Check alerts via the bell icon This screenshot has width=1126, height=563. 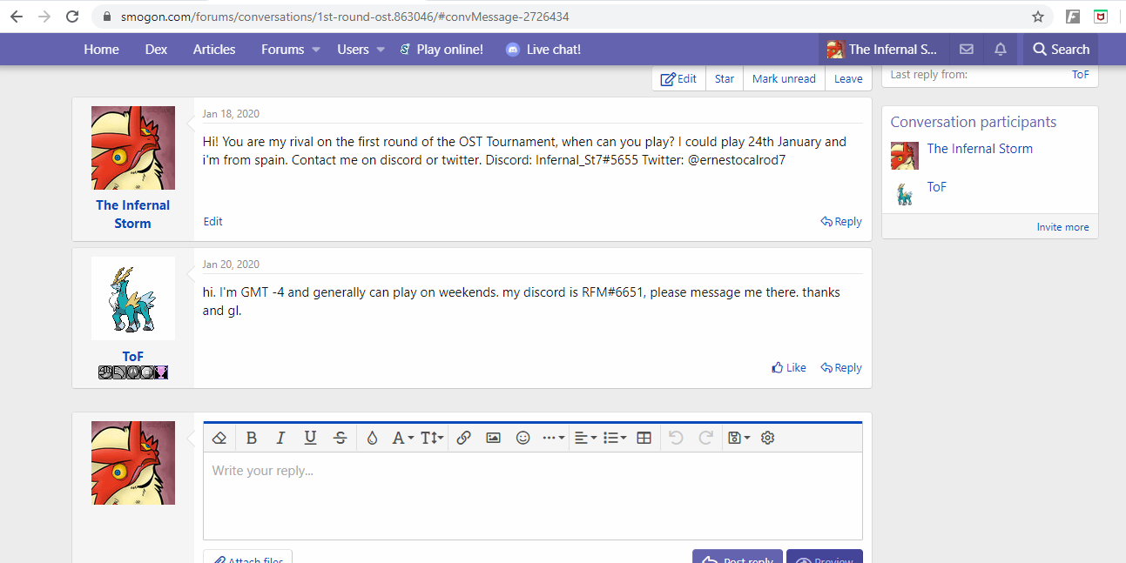(1000, 50)
